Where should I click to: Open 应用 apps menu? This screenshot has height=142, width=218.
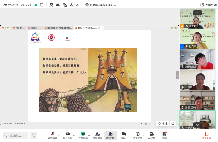coord(164,135)
